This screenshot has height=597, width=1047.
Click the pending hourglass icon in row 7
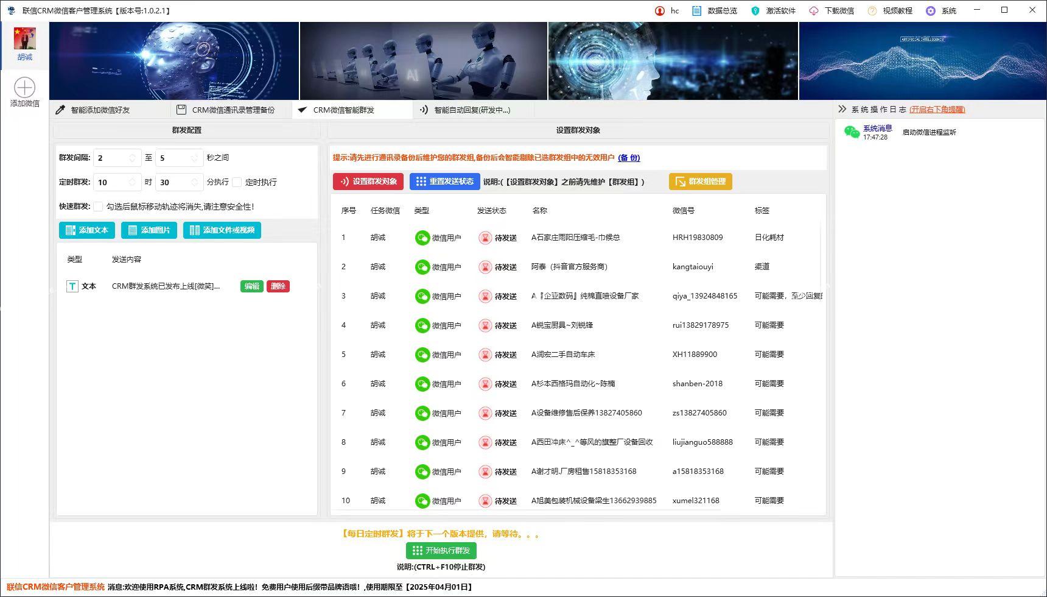point(485,413)
